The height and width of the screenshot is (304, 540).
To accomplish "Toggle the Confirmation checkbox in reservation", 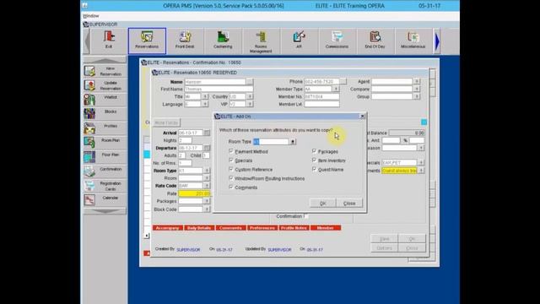I will (305, 216).
